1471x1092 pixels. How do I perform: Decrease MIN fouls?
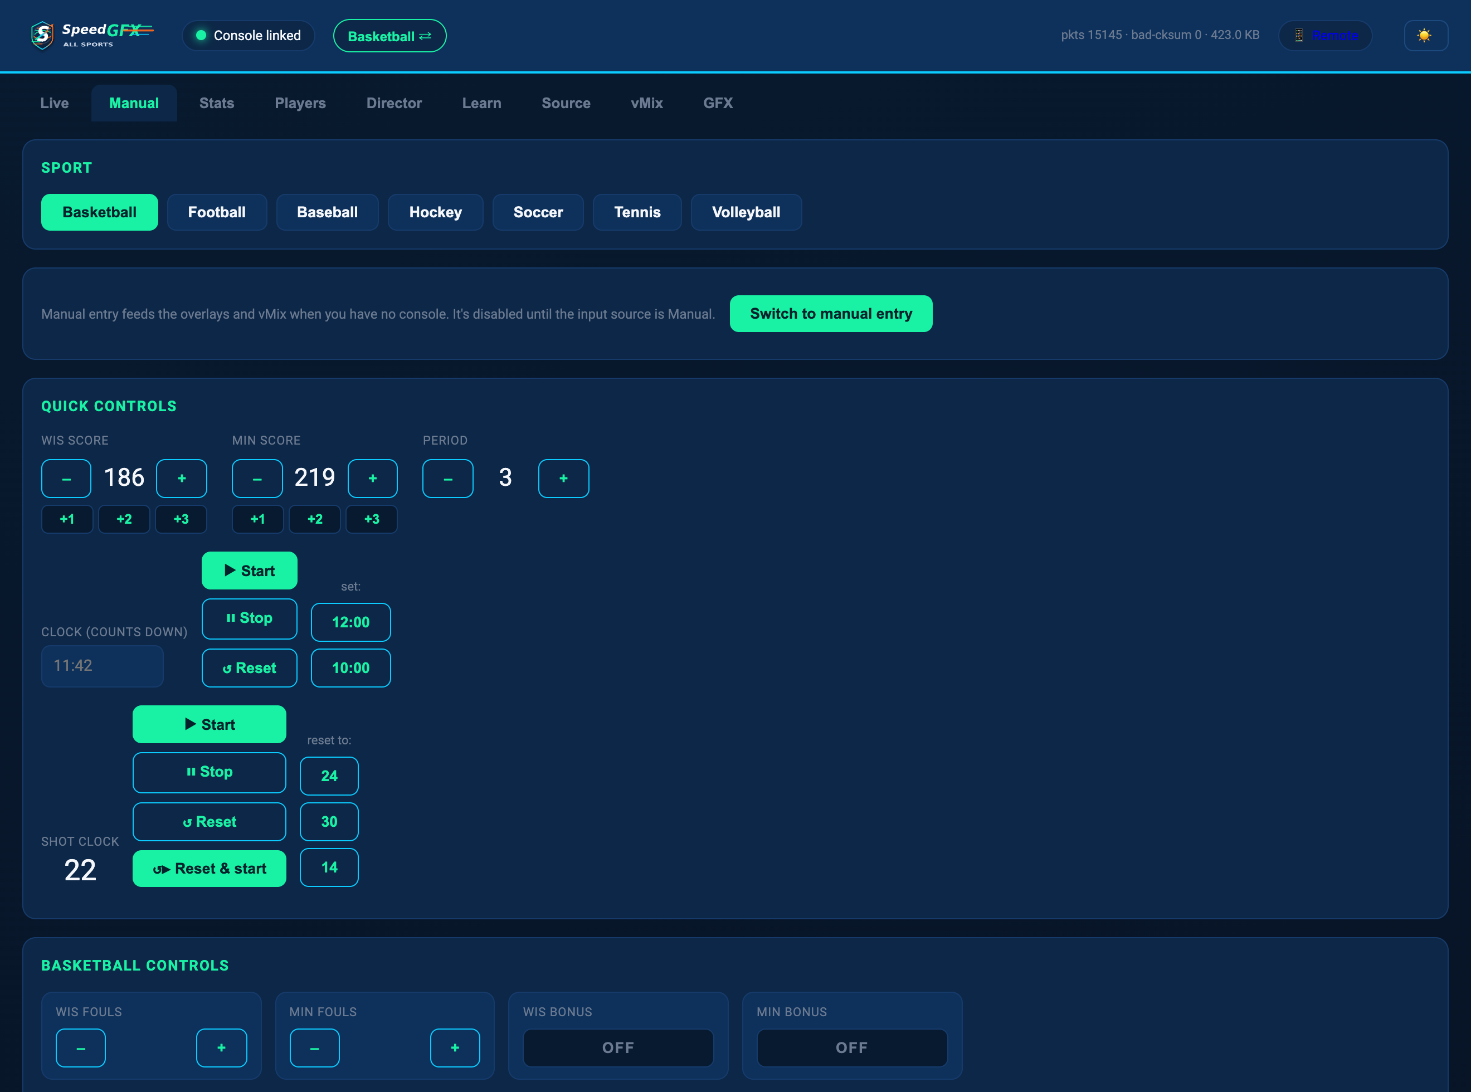coord(315,1048)
